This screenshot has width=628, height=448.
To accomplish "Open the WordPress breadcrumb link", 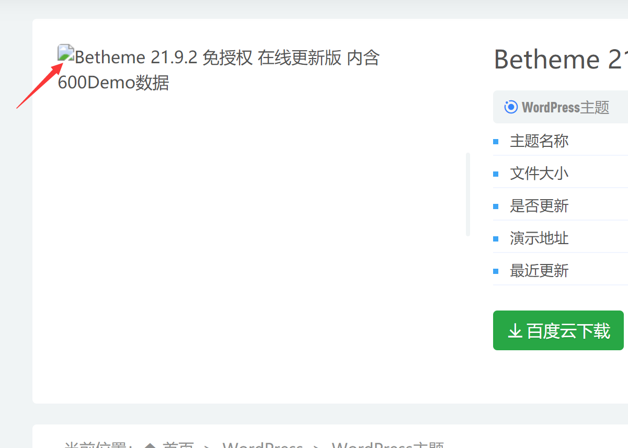I will (263, 445).
